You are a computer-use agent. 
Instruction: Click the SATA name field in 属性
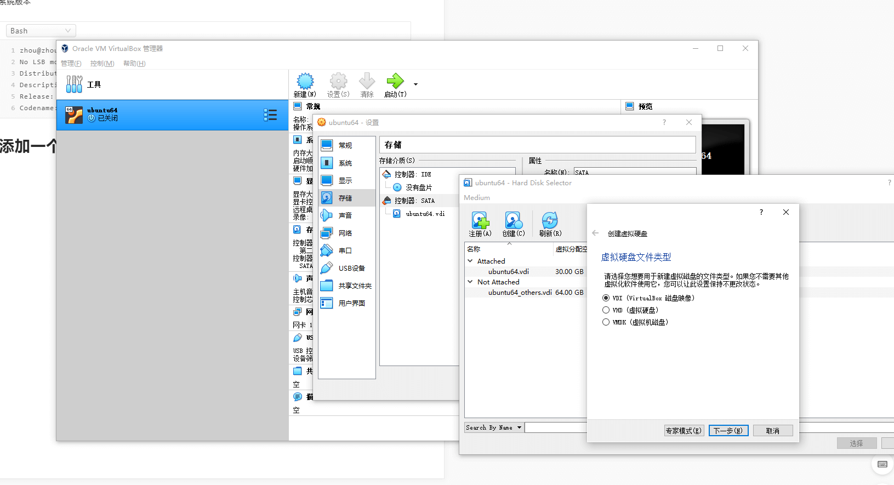click(635, 172)
